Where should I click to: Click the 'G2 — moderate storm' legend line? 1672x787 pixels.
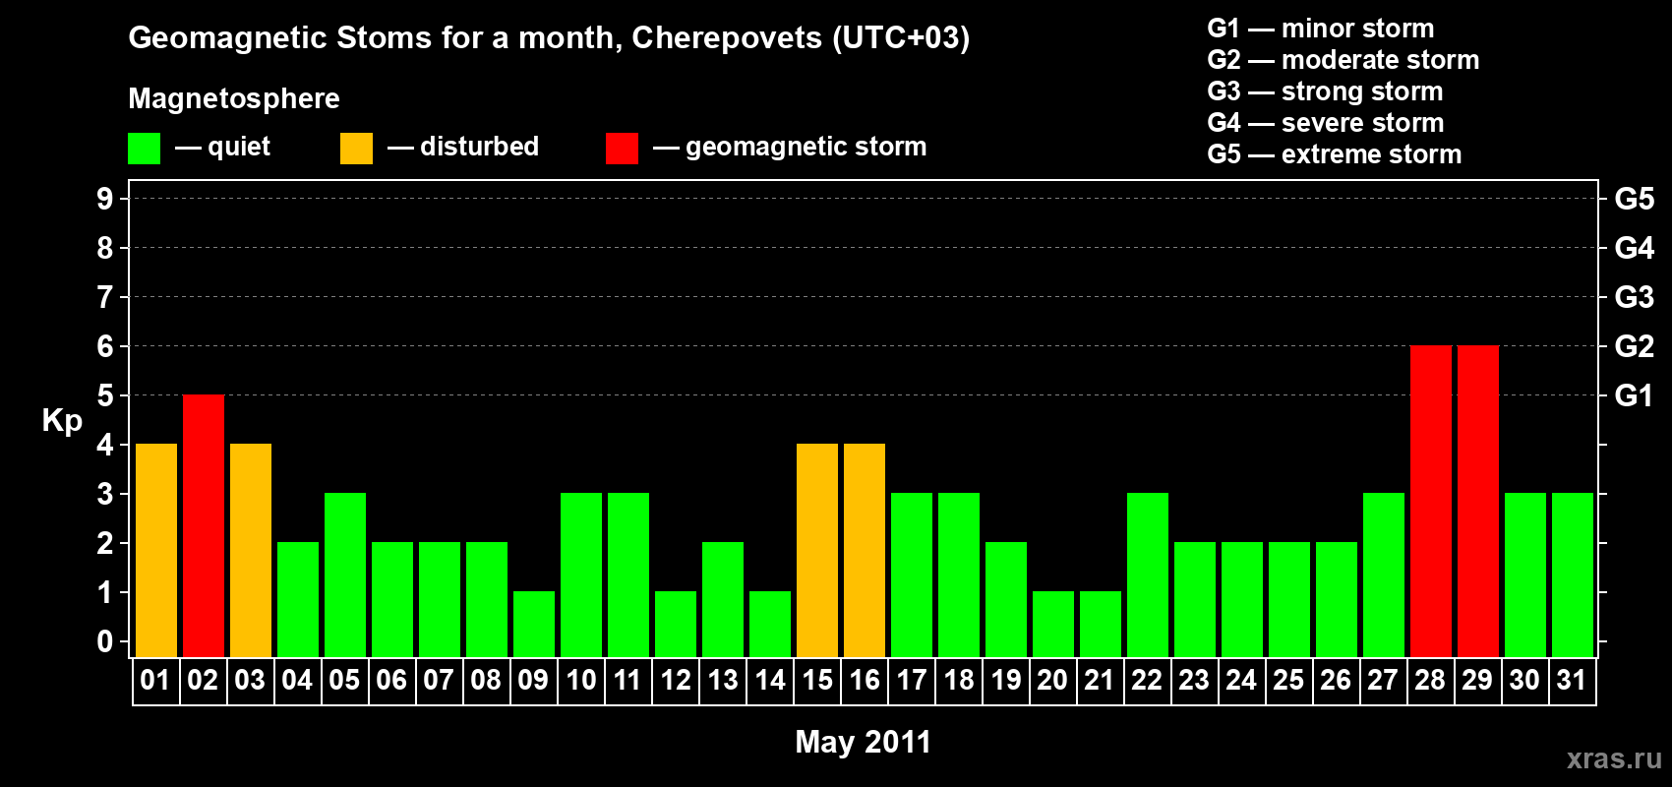pos(1344,60)
